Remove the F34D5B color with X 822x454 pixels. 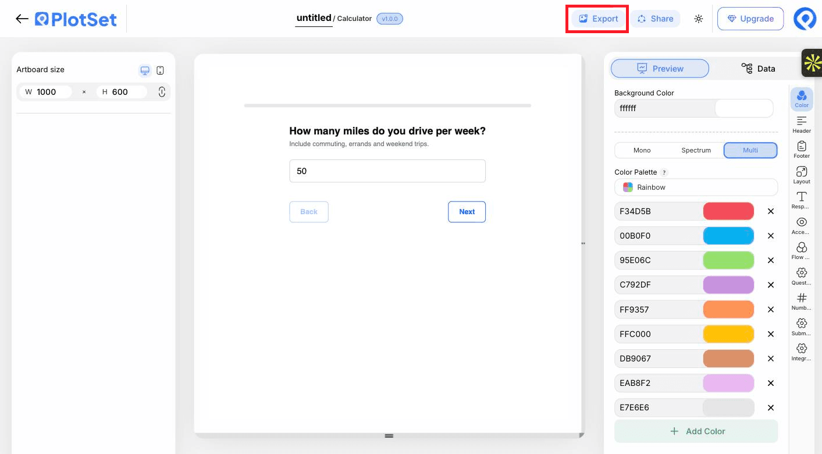[x=771, y=211]
